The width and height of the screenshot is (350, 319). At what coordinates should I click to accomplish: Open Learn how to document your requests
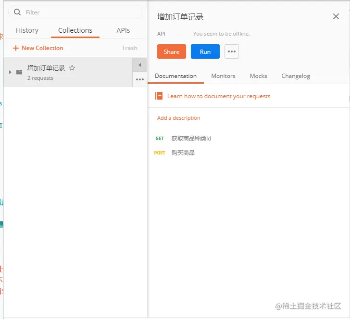coord(219,96)
